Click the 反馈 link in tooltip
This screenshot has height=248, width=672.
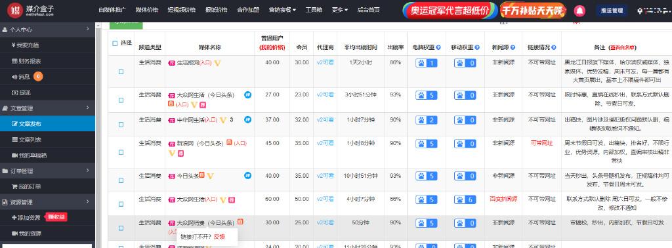pos(219,236)
